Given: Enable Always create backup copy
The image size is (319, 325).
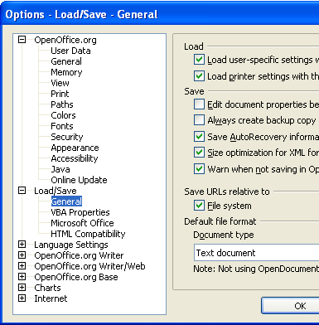Looking at the screenshot, I should pyautogui.click(x=199, y=120).
